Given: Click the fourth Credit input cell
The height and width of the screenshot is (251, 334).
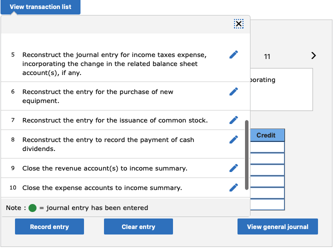Looking at the screenshot, I should pyautogui.click(x=267, y=181).
